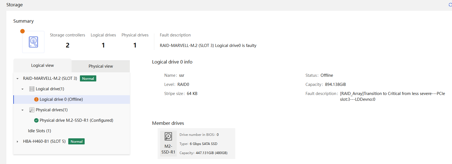Screen dimensions: 452x164
Task: Click the green check icon for M.2-SSD-R1
Action: pos(36,120)
